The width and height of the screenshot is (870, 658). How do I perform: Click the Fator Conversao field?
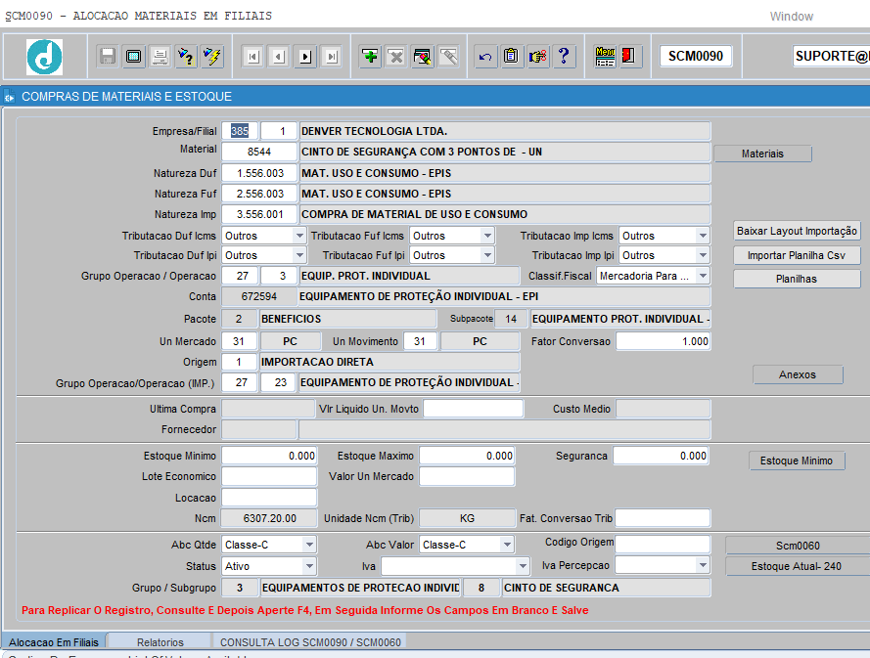click(664, 341)
